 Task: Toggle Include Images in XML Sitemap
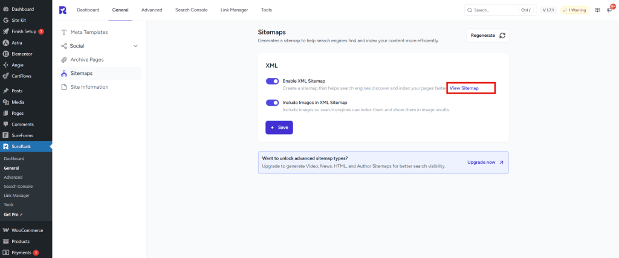click(273, 103)
